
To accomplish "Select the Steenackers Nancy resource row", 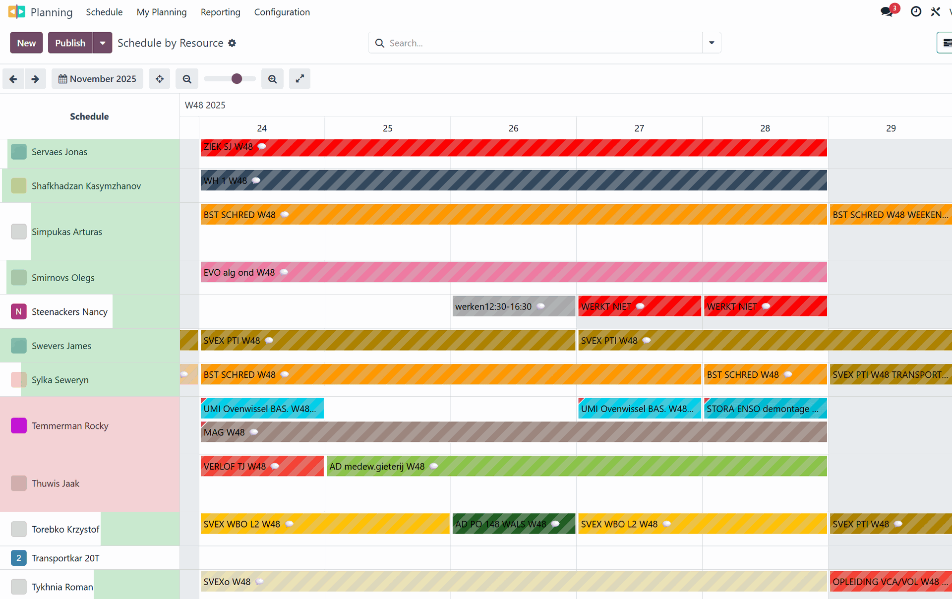I will [69, 311].
